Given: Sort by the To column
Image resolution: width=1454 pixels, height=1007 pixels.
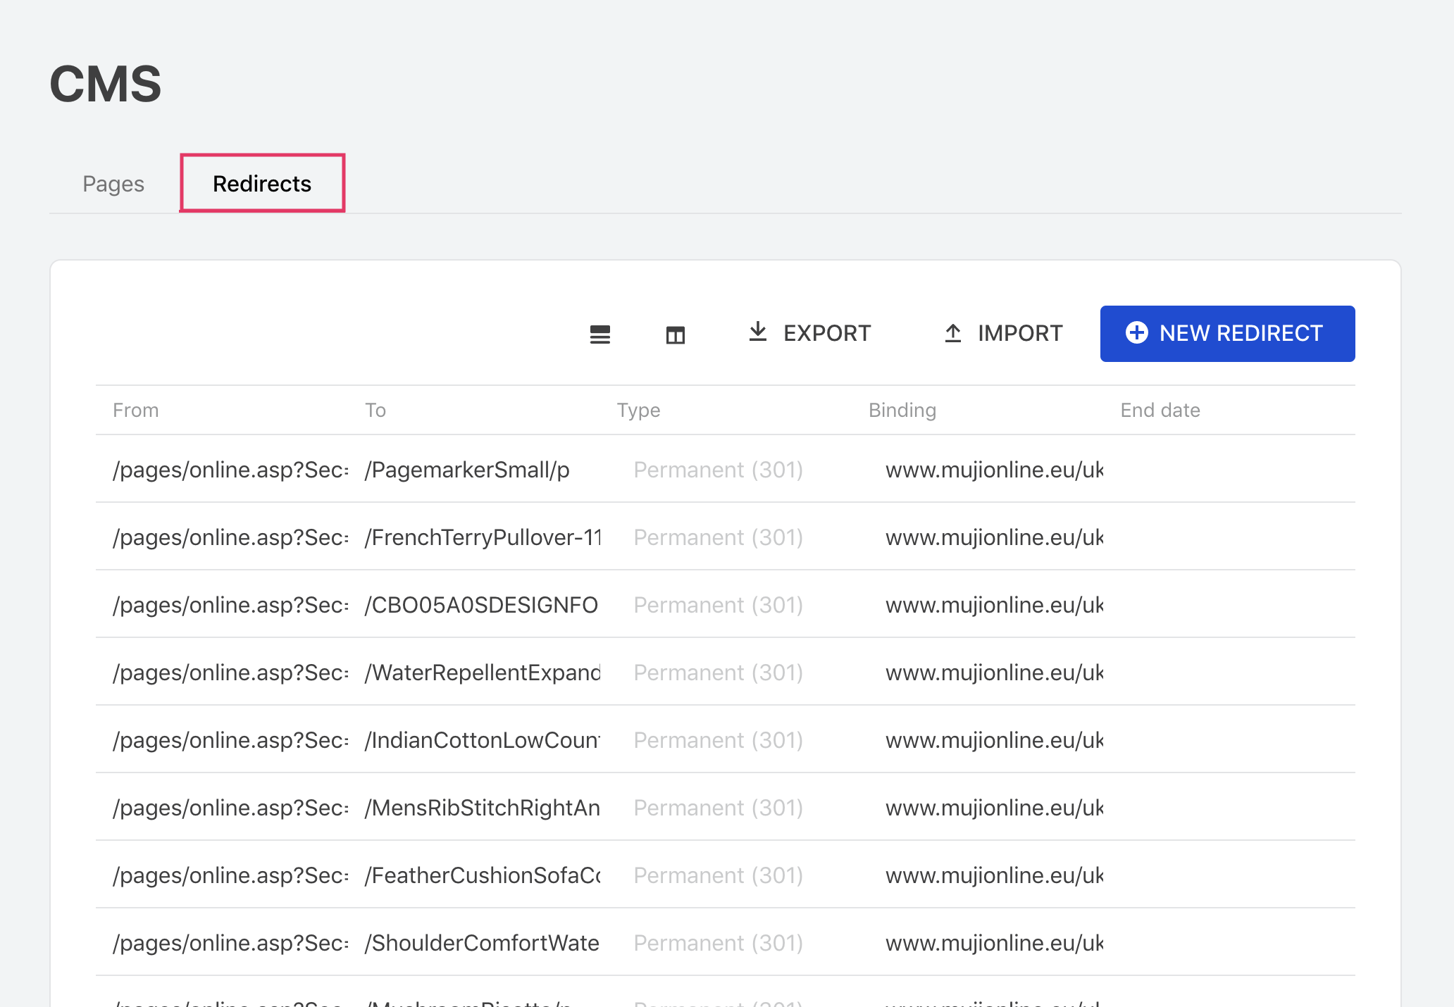Looking at the screenshot, I should 375,410.
